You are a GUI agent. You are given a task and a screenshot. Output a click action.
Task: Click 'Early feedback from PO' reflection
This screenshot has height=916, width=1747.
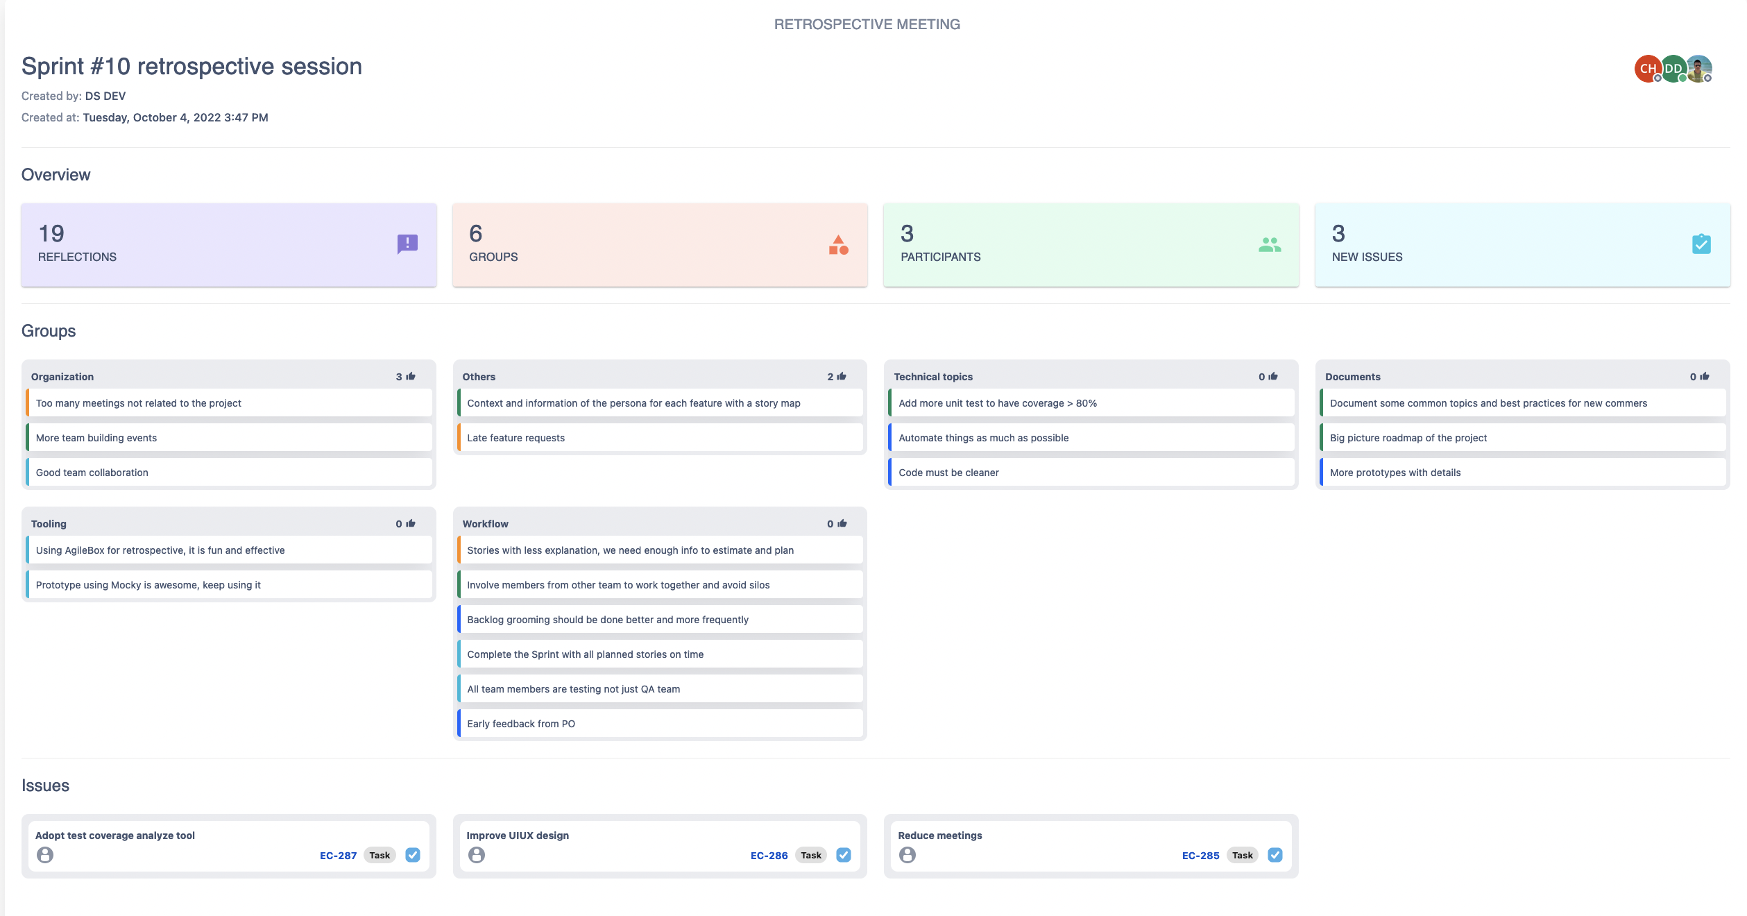point(660,724)
